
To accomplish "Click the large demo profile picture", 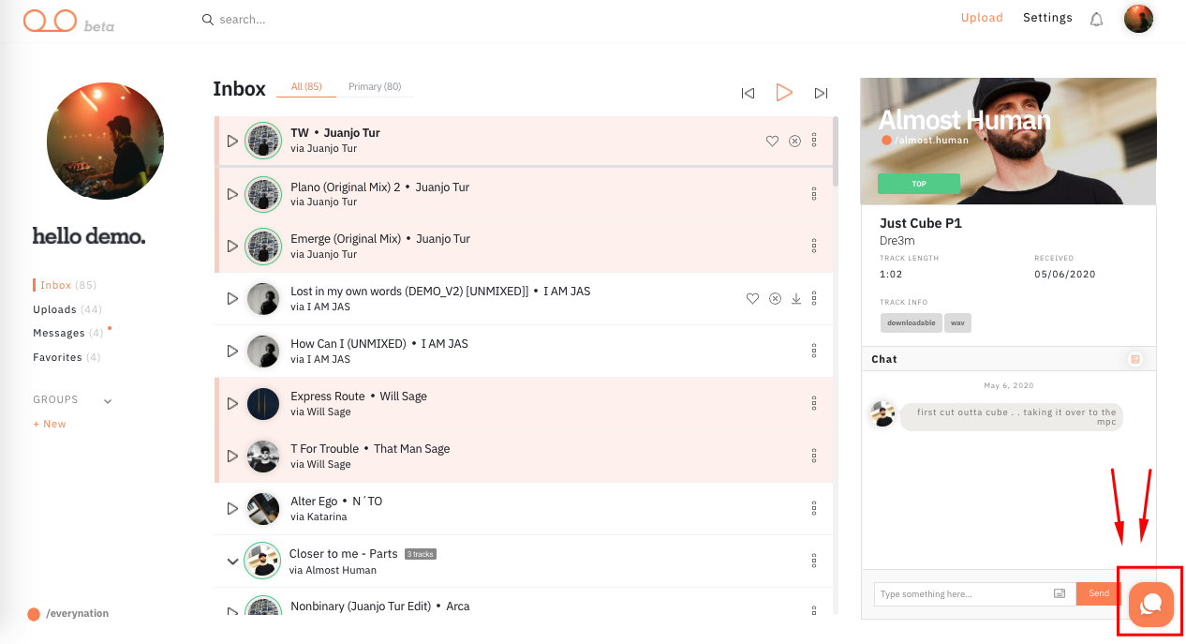I will [105, 141].
